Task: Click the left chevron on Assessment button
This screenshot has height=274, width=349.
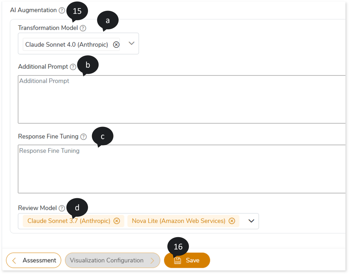Action: [x=14, y=261]
